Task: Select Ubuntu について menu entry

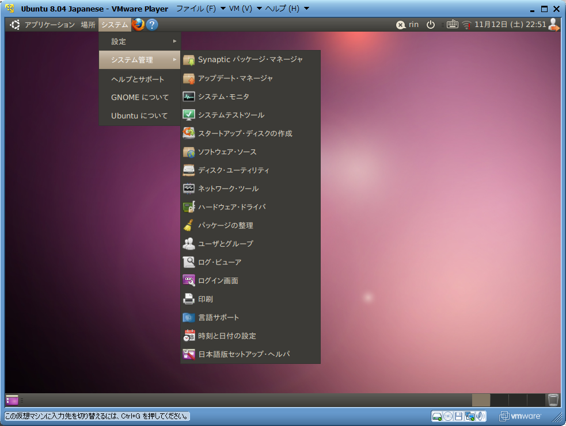Action: click(x=140, y=116)
